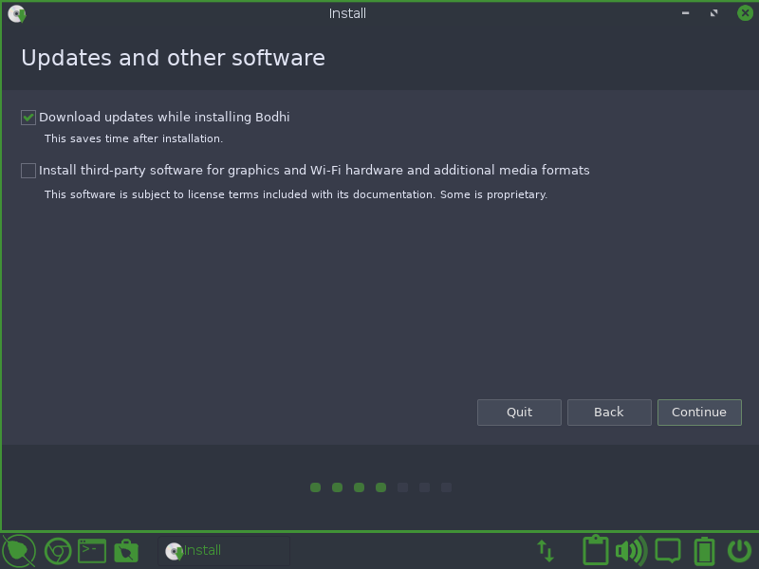The width and height of the screenshot is (759, 569).
Task: Launch the Chromium web browser icon
Action: 58,551
